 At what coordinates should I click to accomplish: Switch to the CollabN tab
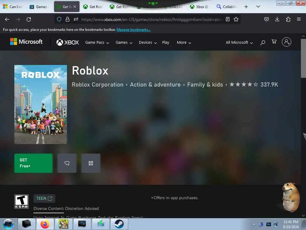(227, 7)
